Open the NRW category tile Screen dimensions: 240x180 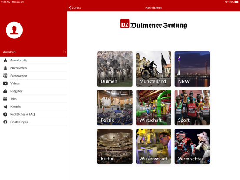click(192, 69)
